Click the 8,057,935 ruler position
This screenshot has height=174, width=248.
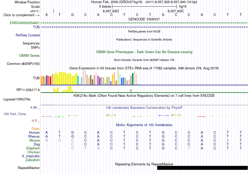click(175, 11)
